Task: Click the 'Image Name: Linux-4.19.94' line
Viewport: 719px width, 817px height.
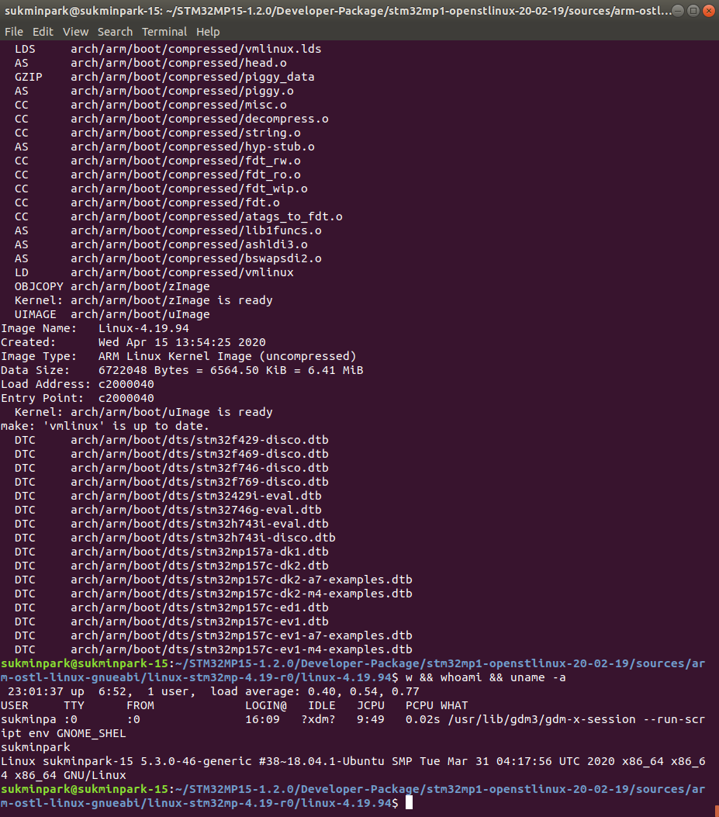Action: tap(95, 328)
